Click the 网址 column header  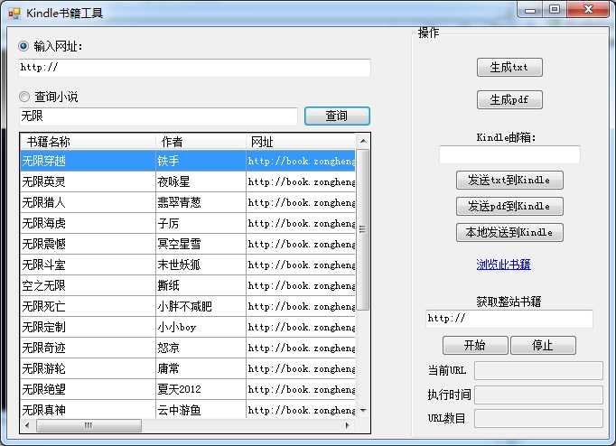point(301,142)
